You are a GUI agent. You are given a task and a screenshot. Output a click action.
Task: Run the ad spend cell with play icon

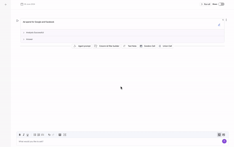pos(18,21)
